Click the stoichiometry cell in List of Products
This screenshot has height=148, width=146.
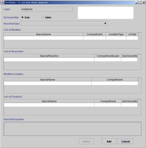[x=129, y=105]
